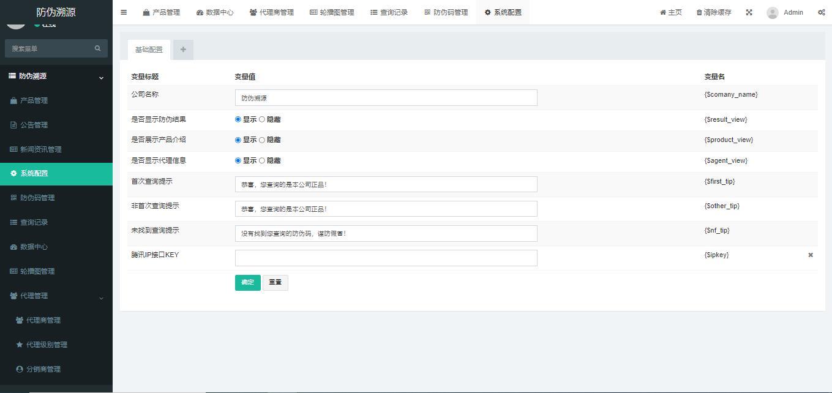Screen dimensions: 832x393
Task: Open 轮播图管理 in the sidebar
Action: (x=56, y=271)
